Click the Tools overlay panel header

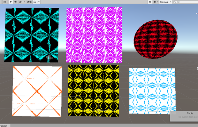click(190, 113)
